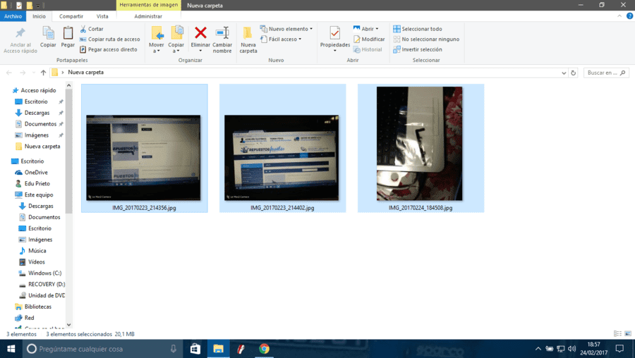Click the Buscar en search box
The width and height of the screenshot is (635, 358).
[606, 73]
